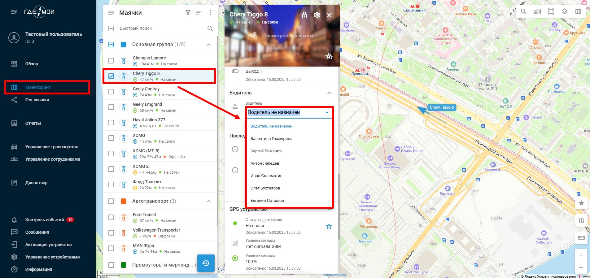Viewport: 590px width, 278px height.
Task: Click the filter icon in Маячки header
Action: point(188,13)
